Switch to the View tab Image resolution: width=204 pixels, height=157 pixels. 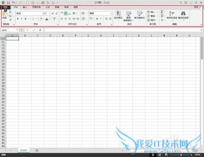[x=75, y=7]
